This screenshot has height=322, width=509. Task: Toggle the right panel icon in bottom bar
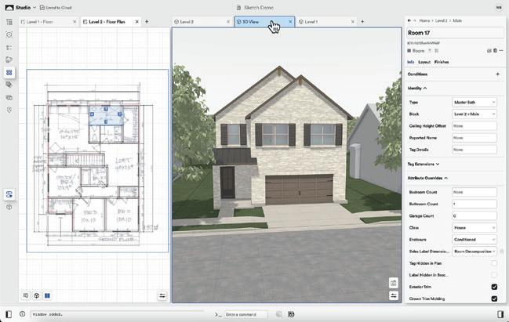(500, 314)
